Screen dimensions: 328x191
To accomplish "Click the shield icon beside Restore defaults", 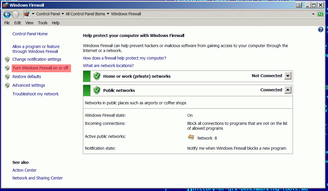I will [x=7, y=77].
